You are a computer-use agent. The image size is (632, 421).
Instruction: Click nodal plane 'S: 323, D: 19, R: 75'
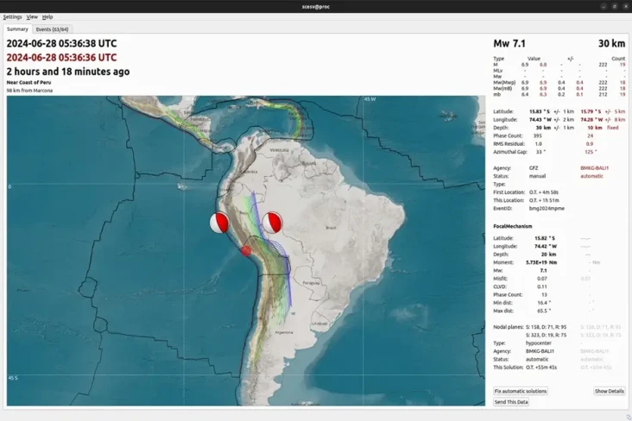(x=547, y=335)
